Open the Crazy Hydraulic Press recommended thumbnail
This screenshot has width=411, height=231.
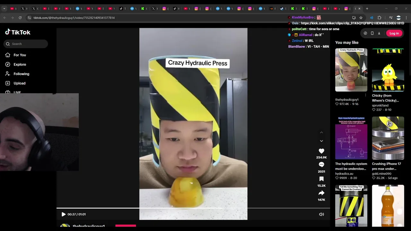351,70
